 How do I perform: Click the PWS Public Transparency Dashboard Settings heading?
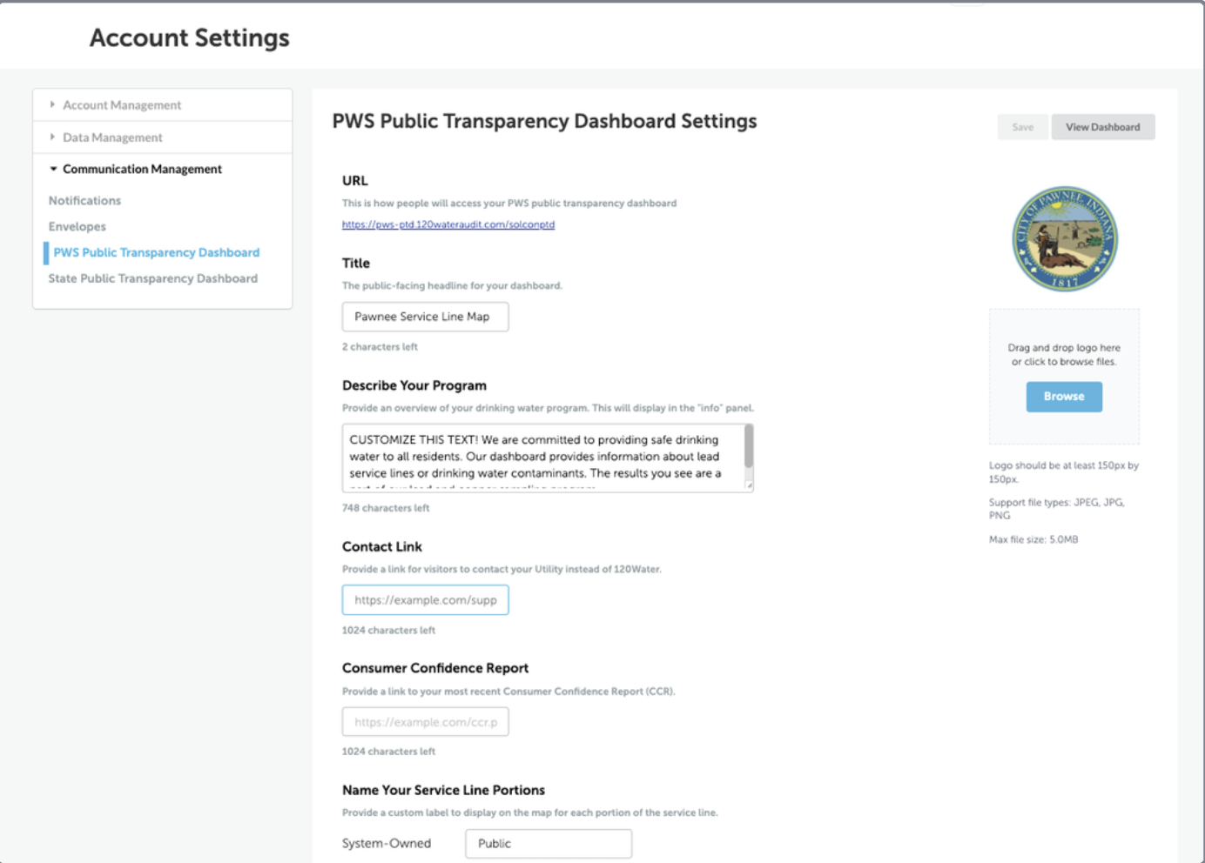click(x=544, y=121)
